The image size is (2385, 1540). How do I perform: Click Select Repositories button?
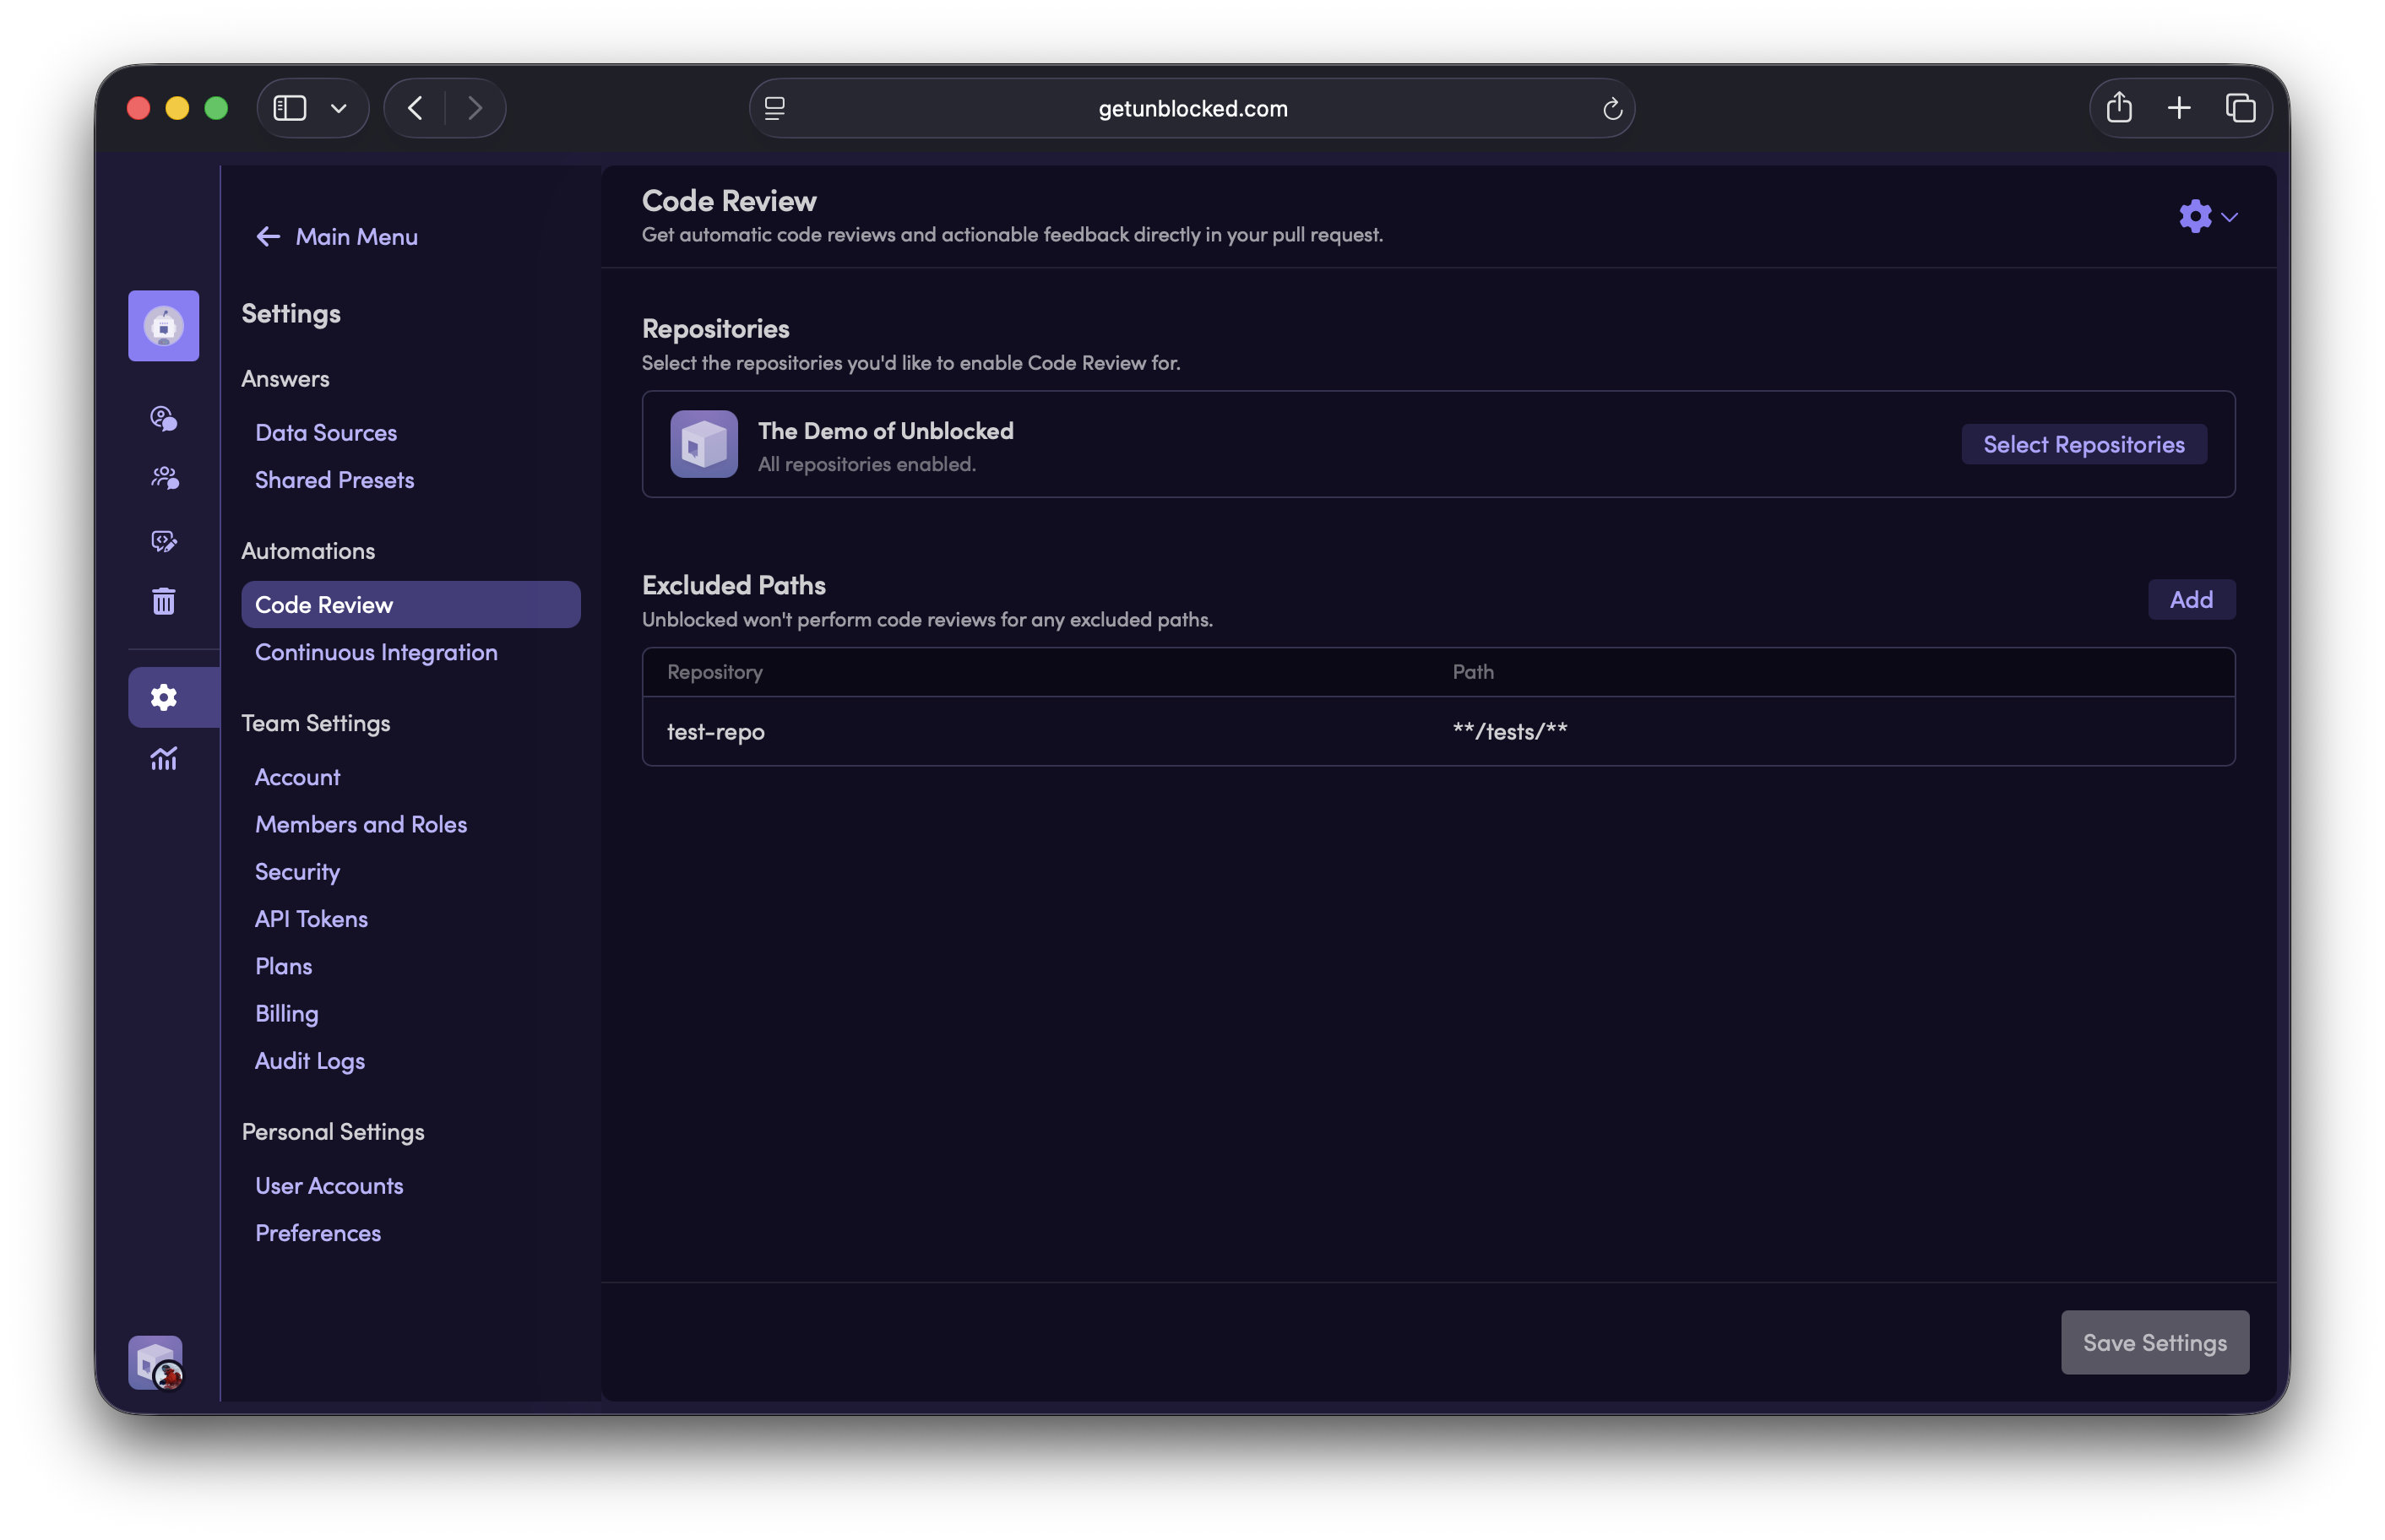[x=2083, y=444]
